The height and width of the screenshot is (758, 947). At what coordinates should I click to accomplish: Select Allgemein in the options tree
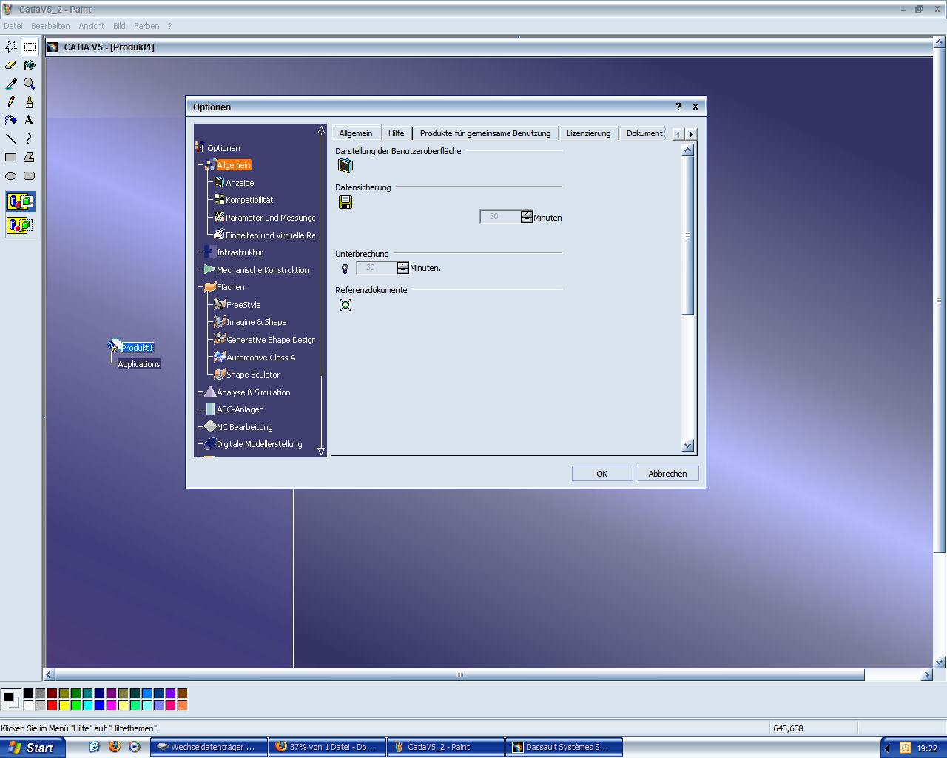234,165
